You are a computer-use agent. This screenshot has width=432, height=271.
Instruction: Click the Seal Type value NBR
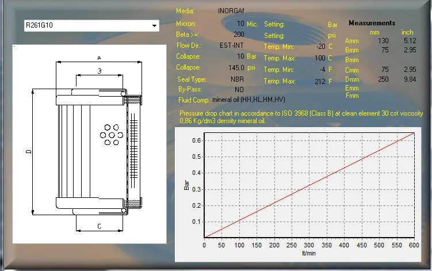[237, 79]
